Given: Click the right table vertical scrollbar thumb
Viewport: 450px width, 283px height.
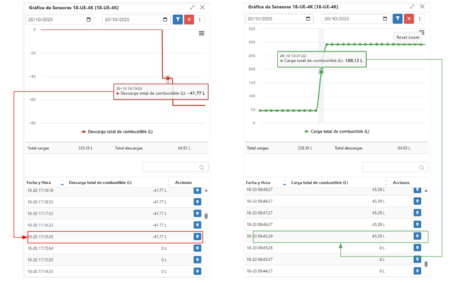Looking at the screenshot, I should pyautogui.click(x=426, y=264).
